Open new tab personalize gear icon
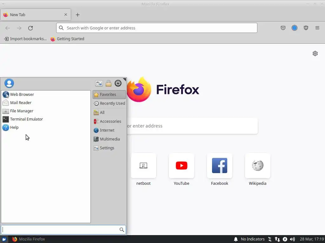This screenshot has width=325, height=243. click(315, 53)
